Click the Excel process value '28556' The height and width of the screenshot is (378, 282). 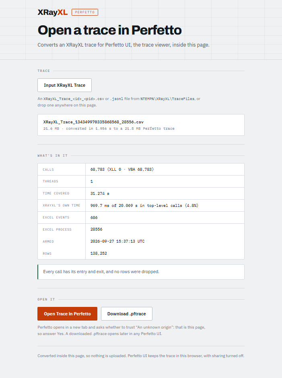[x=96, y=229]
